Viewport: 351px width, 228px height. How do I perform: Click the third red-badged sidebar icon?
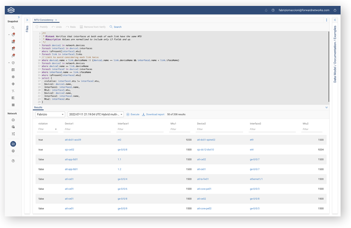point(13,49)
